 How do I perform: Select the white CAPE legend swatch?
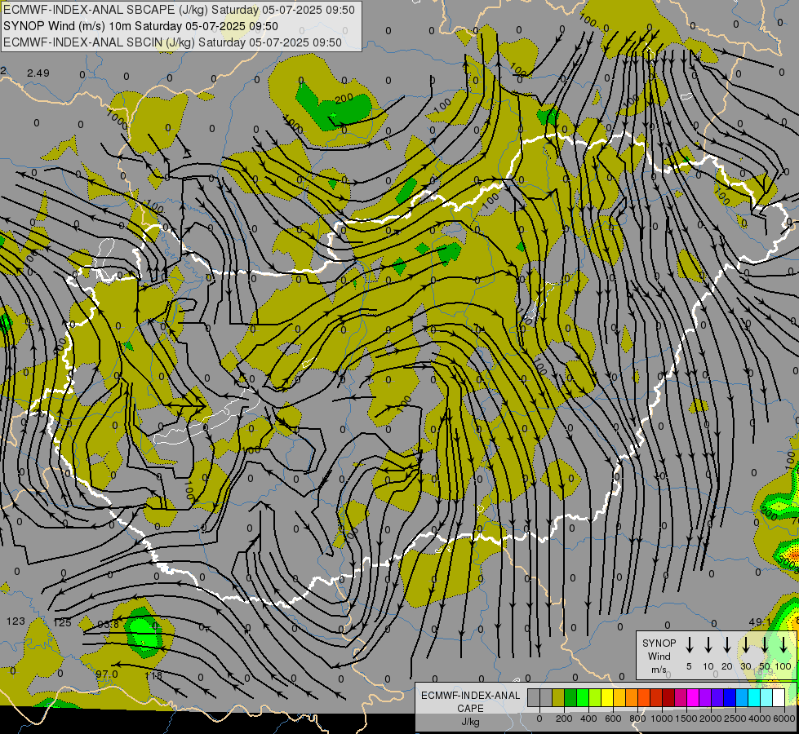779,697
